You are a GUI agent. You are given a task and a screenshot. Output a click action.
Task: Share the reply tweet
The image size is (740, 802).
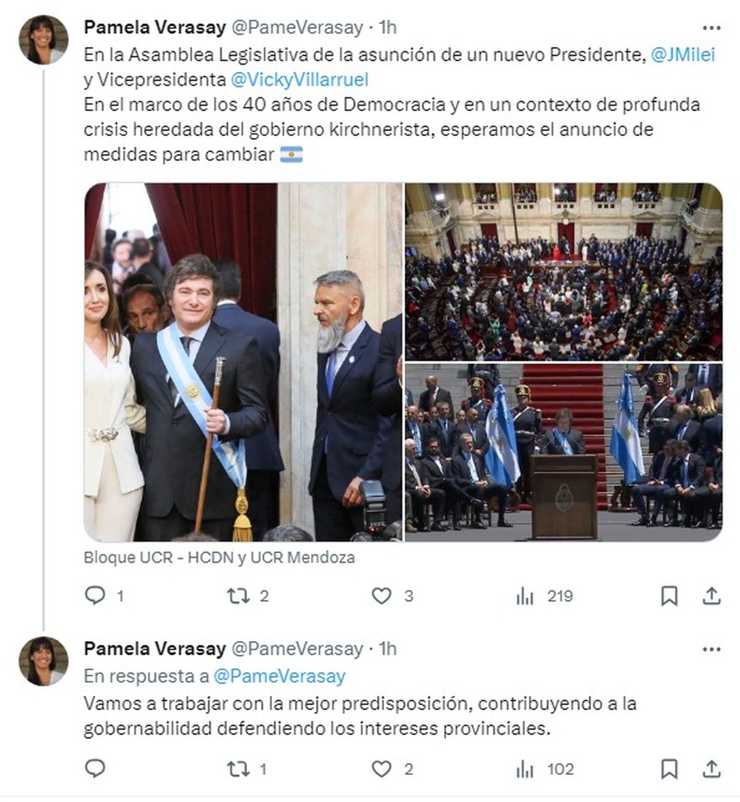[712, 769]
